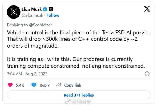157x106 pixels.
Task: Select the Reply text label
Action: click(x=45, y=85)
